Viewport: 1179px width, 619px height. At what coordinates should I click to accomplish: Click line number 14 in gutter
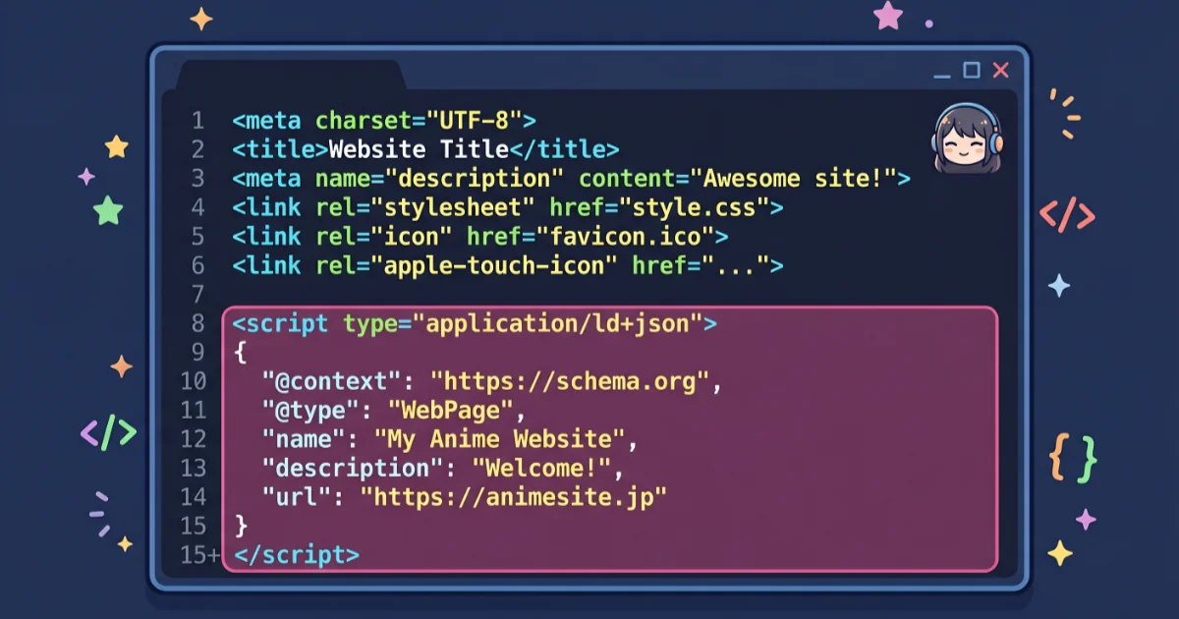point(194,496)
